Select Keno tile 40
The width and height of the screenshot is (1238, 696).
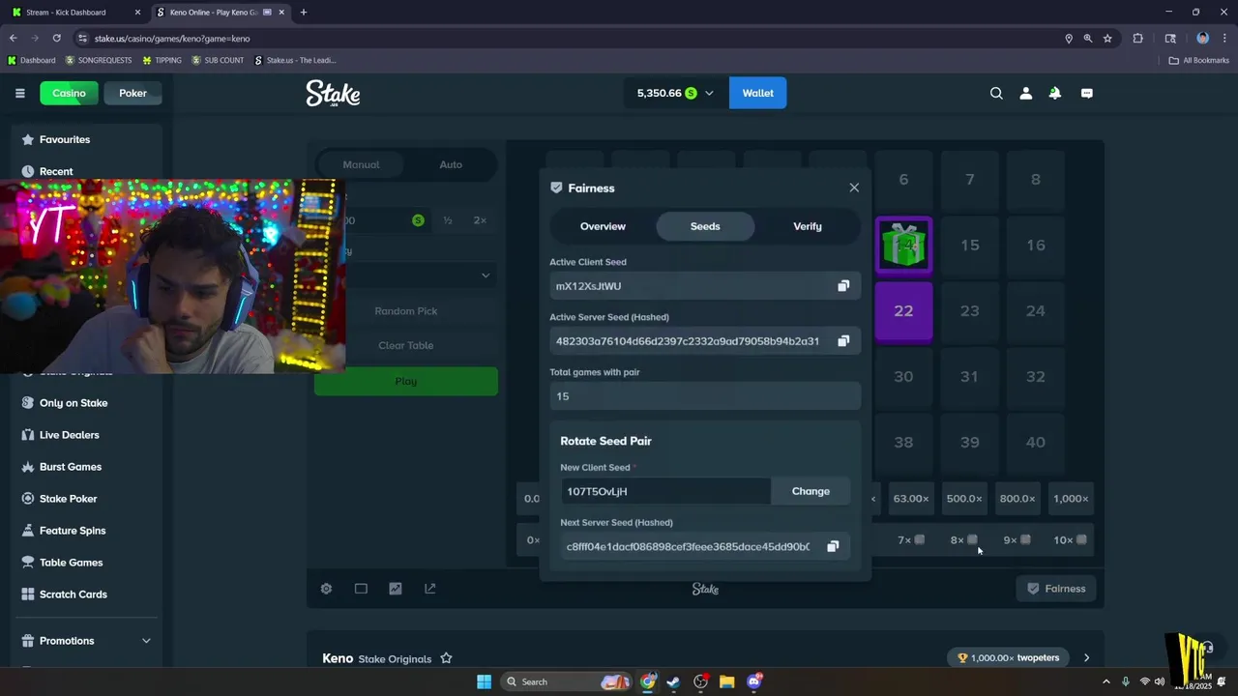[1035, 443]
